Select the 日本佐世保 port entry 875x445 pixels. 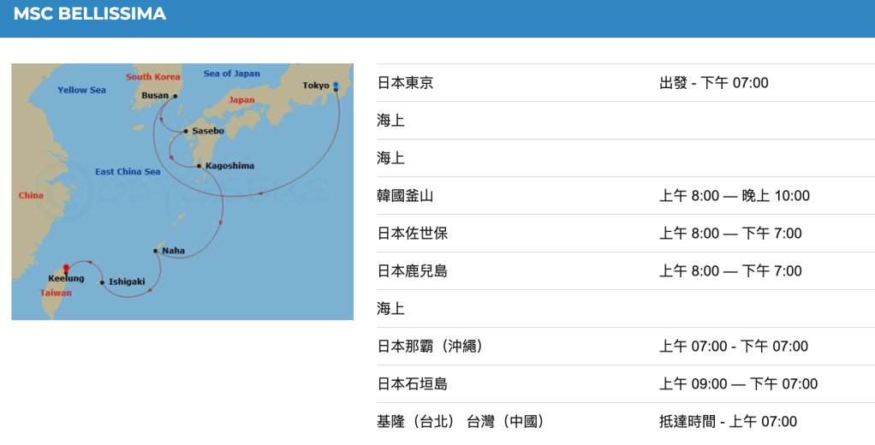pos(412,234)
